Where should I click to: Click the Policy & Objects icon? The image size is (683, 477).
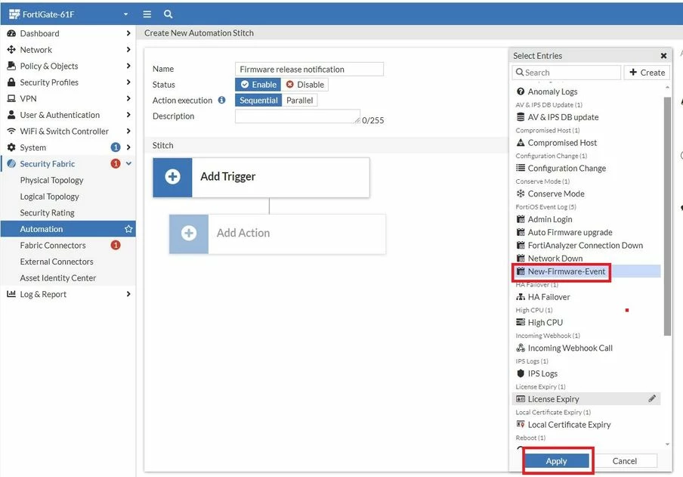11,66
